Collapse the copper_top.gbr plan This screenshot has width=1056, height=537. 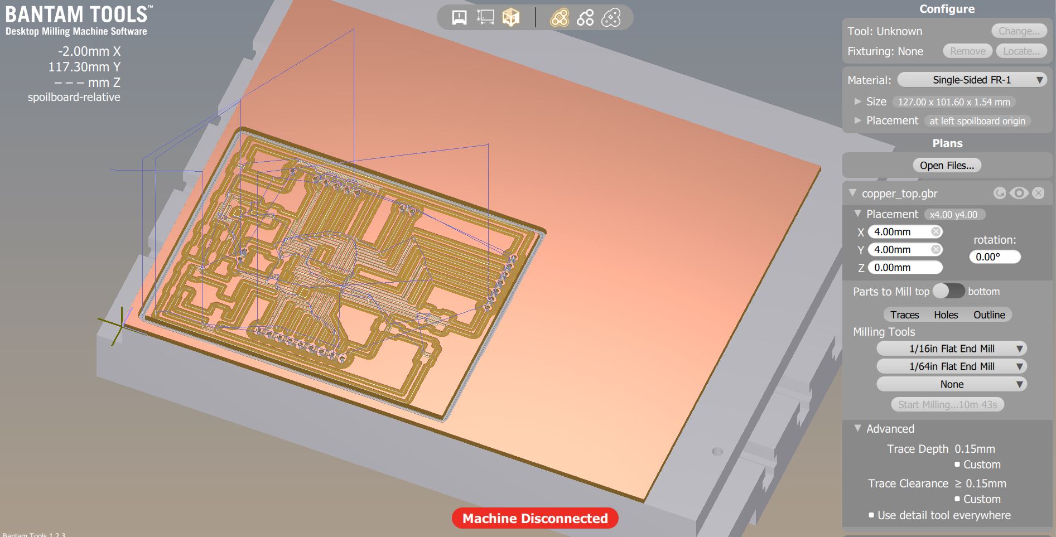tap(852, 193)
